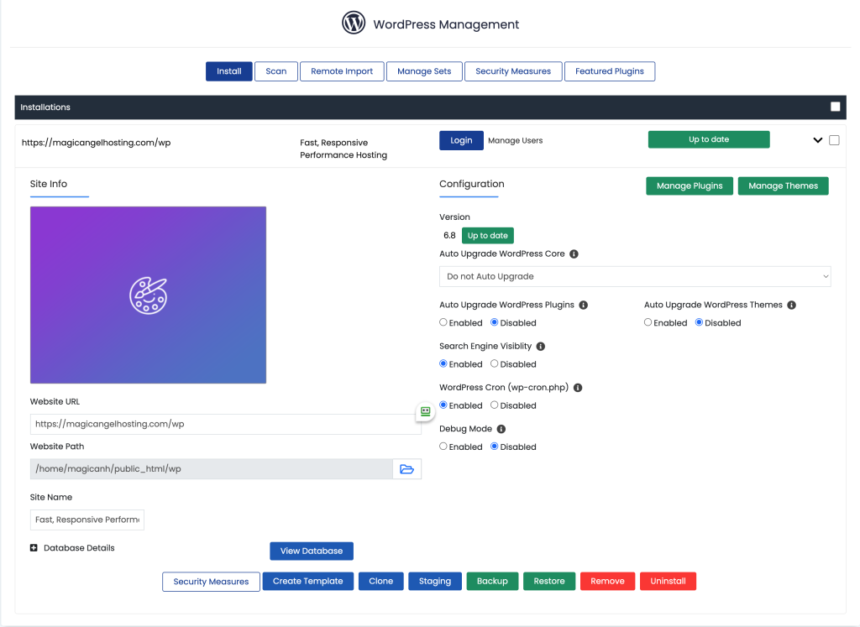The image size is (860, 627).
Task: Click info icon beside Auto Upgrade WordPress Core
Action: pos(574,253)
